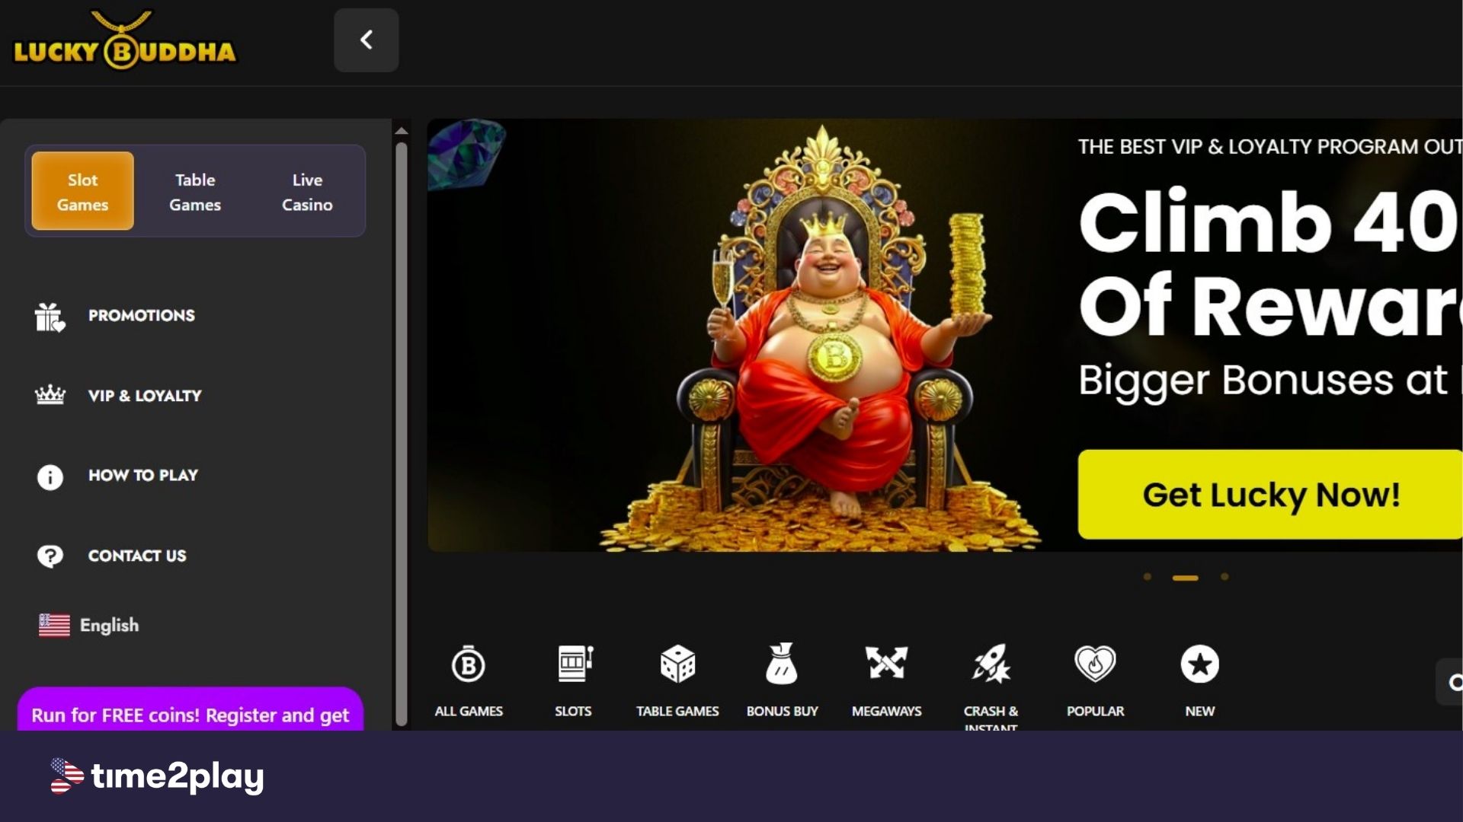Click the time2play logo
1463x822 pixels.
click(158, 776)
